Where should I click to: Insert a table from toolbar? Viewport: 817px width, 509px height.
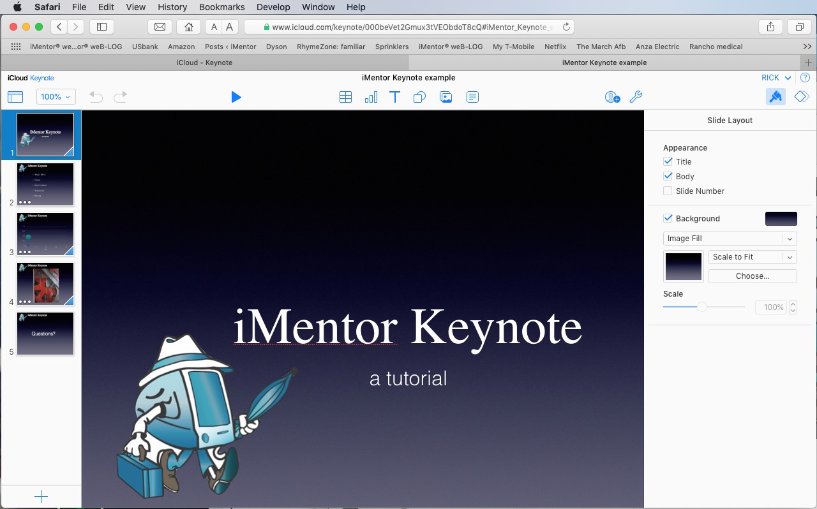point(345,97)
